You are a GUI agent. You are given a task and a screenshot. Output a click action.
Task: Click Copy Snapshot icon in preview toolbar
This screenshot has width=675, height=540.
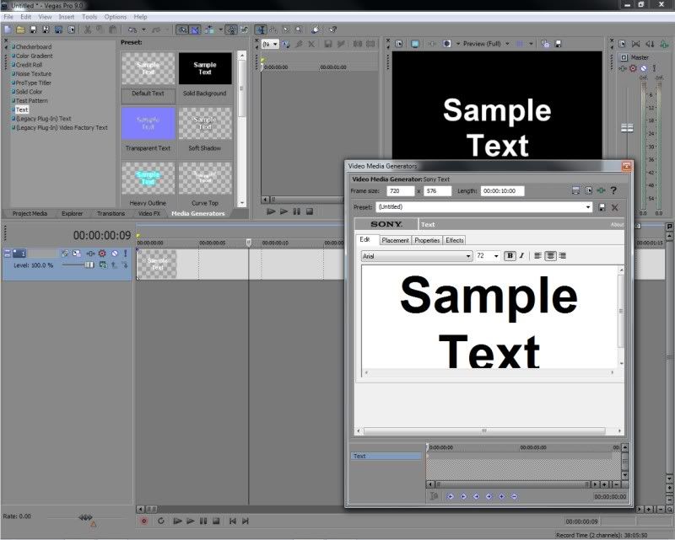point(545,44)
